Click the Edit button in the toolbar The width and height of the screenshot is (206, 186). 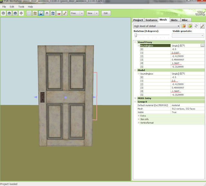click(106, 13)
